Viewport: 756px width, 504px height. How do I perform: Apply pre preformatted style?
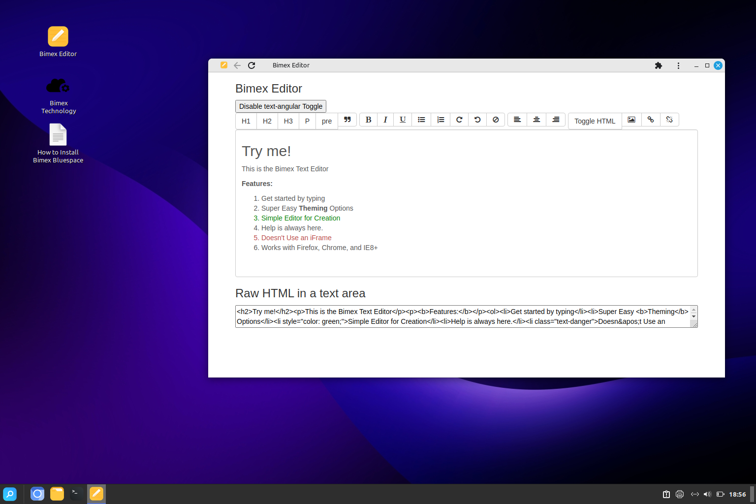[x=327, y=121]
